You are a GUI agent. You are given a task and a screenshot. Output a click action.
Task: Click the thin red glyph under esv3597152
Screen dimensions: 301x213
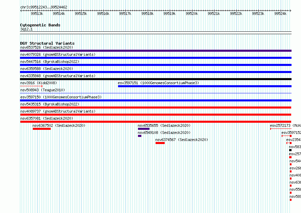[x=286, y=136]
